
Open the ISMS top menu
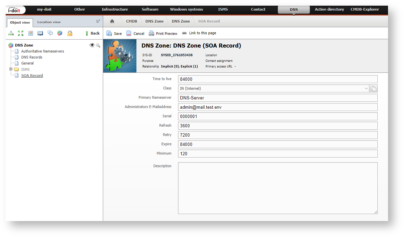pos(223,9)
